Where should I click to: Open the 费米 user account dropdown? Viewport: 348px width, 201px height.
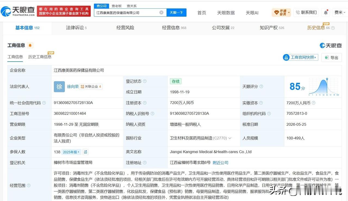pos(340,12)
